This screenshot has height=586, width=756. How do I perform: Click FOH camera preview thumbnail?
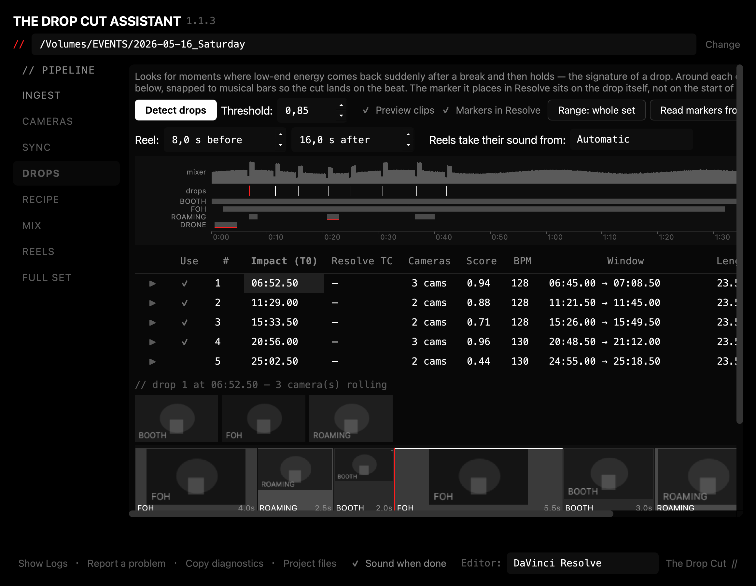(263, 418)
